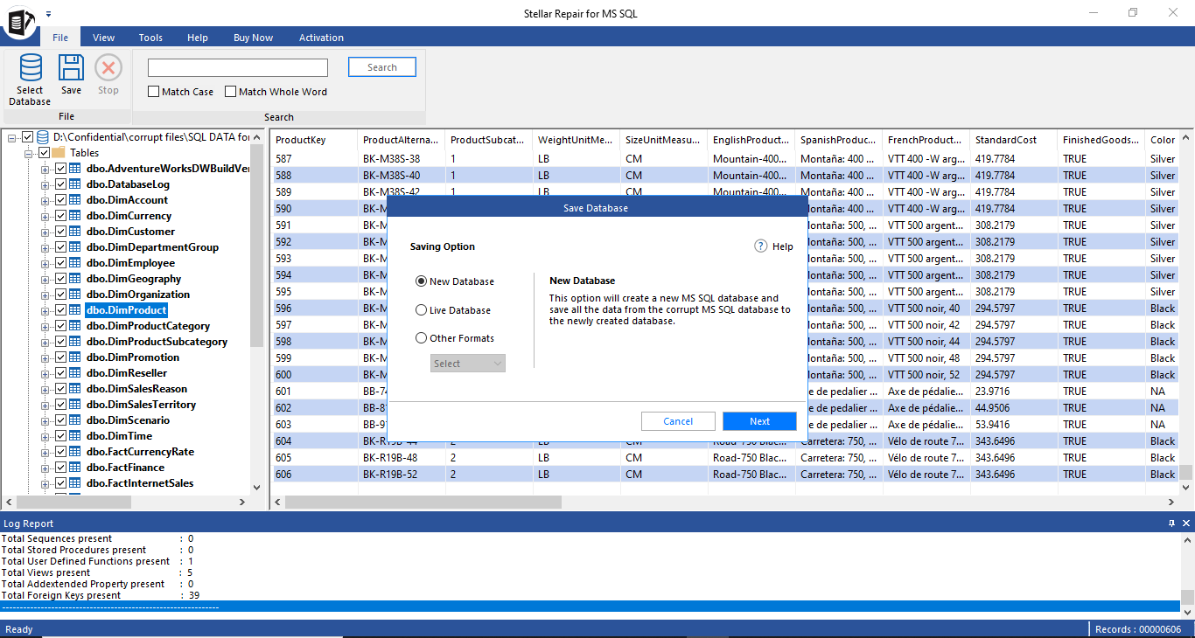Open the Tools ribbon tab

point(150,38)
